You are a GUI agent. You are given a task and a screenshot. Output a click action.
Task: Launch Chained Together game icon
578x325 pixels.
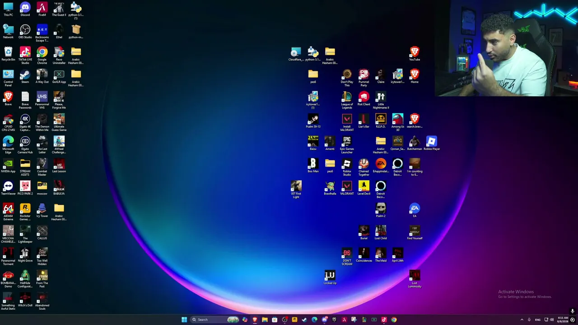(364, 167)
